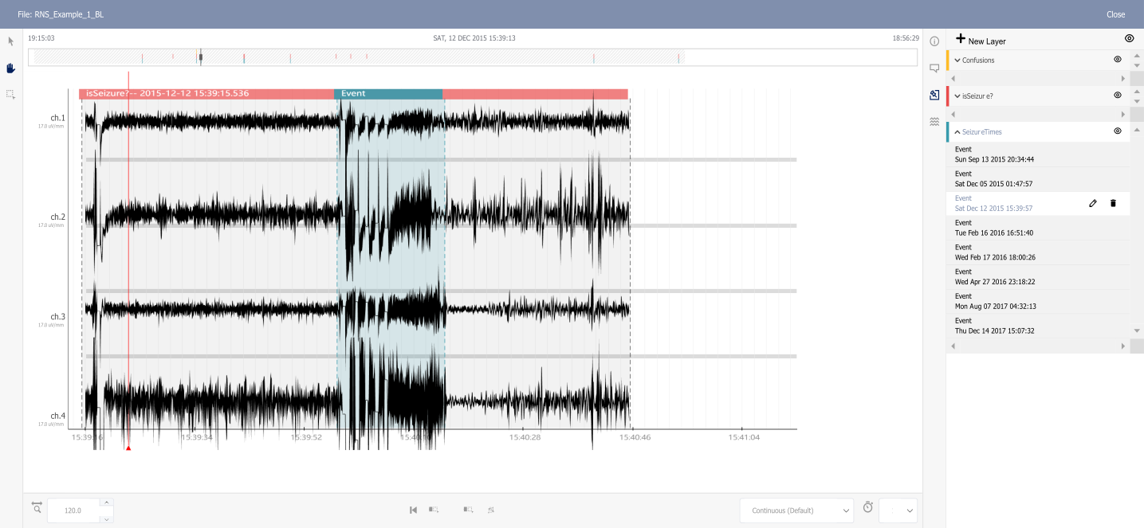
Task: Hide the Confusions layer
Action: (1117, 60)
